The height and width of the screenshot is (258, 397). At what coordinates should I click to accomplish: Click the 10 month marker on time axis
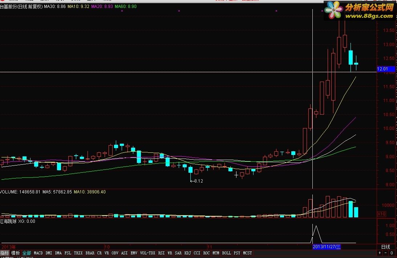coord(107,247)
